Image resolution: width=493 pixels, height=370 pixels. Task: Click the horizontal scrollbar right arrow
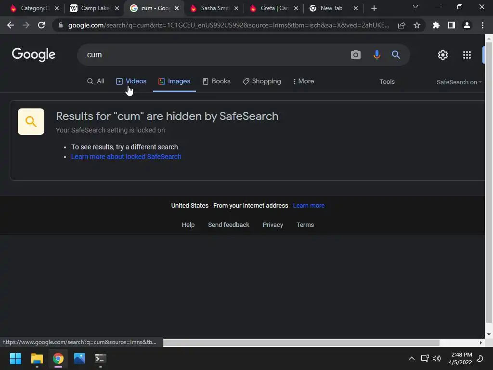point(480,343)
